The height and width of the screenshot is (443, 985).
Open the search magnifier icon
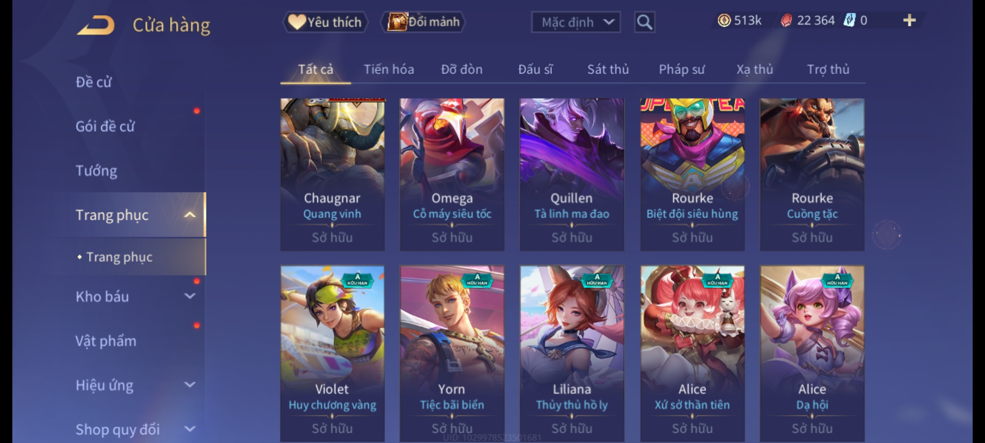644,22
